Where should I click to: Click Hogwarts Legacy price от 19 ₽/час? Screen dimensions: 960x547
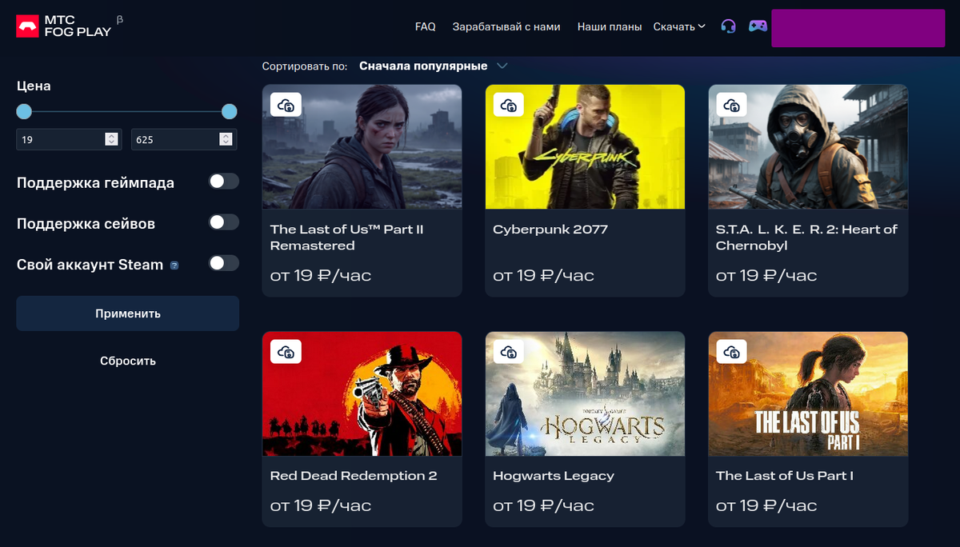pos(543,505)
